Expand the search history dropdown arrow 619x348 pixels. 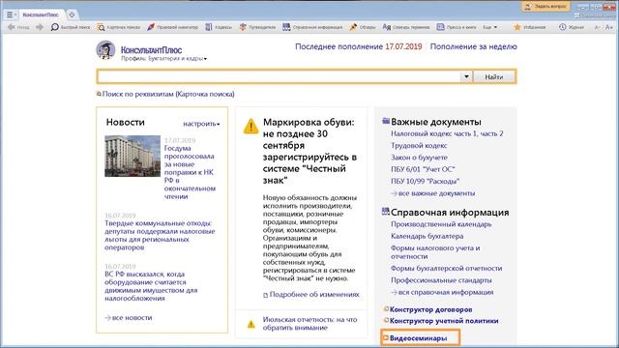click(466, 76)
